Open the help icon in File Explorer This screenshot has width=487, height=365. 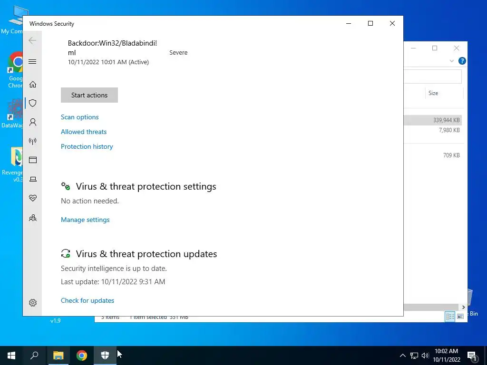pos(462,61)
